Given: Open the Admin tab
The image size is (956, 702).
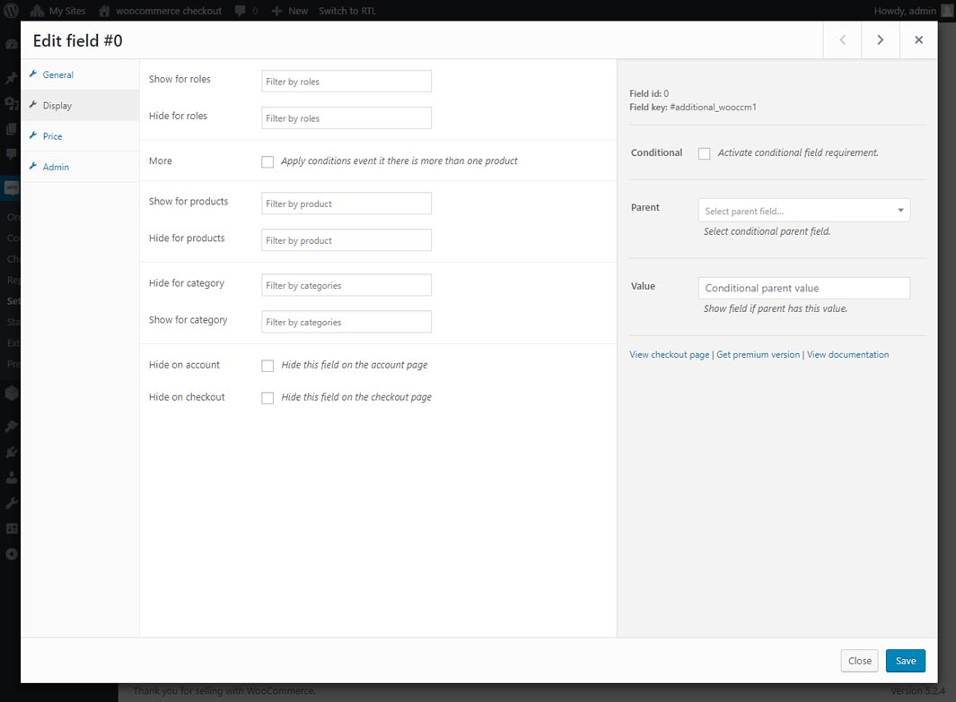Looking at the screenshot, I should [x=56, y=167].
